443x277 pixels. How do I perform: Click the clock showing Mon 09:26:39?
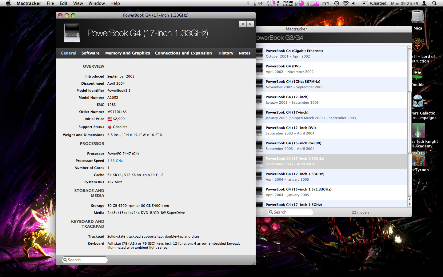[x=405, y=3]
